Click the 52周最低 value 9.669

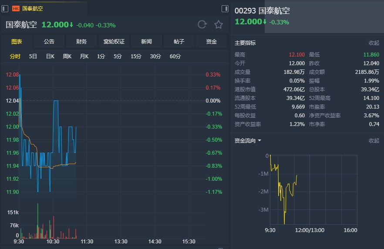click(x=298, y=107)
